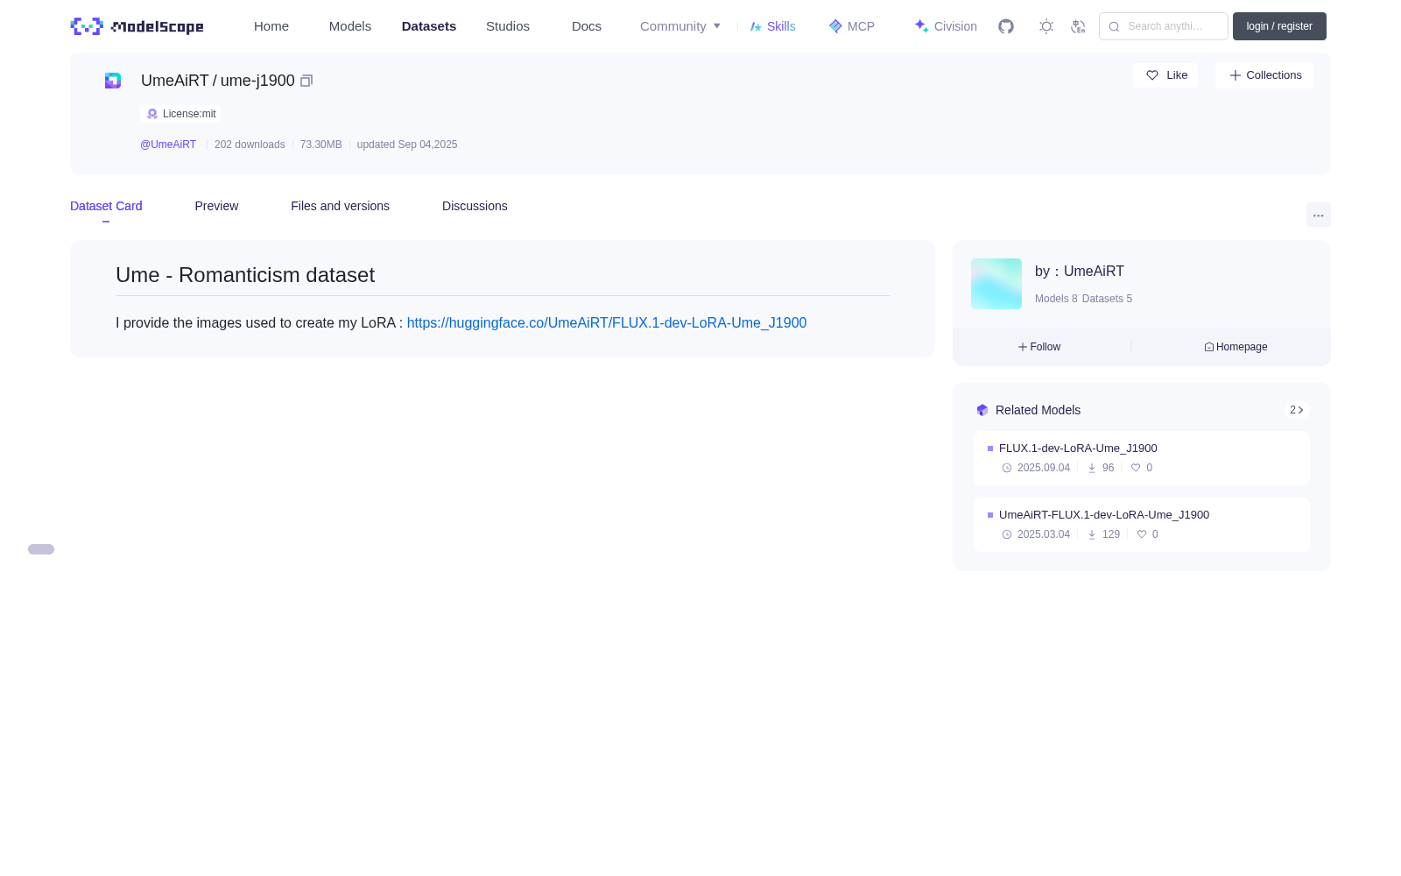Follow the UmeAiRT author
The width and height of the screenshot is (1401, 876).
tap(1039, 347)
